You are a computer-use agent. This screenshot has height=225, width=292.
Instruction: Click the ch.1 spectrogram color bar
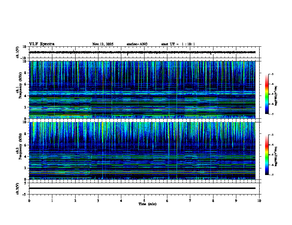(267, 94)
